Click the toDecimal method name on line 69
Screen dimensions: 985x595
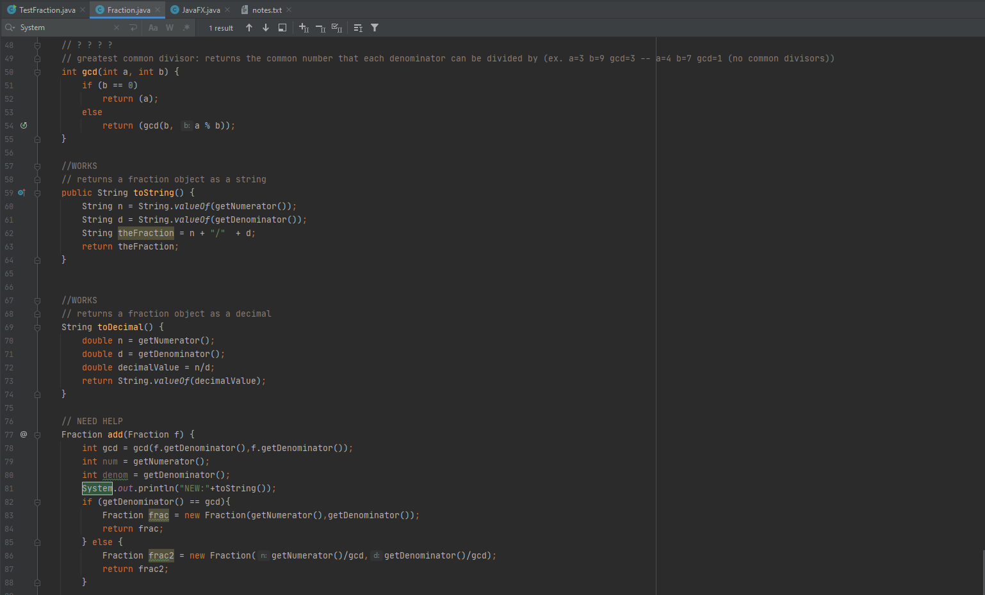point(120,327)
